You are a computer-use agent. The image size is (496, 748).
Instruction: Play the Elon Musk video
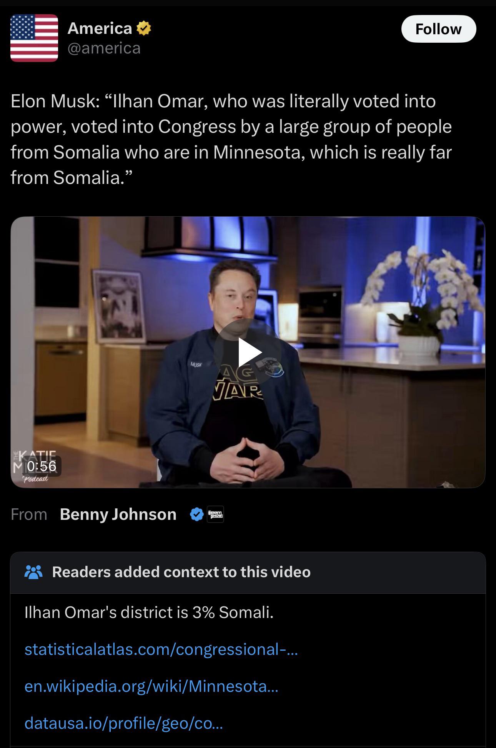[x=248, y=352]
